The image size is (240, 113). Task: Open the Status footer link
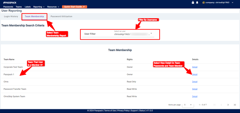142,111
